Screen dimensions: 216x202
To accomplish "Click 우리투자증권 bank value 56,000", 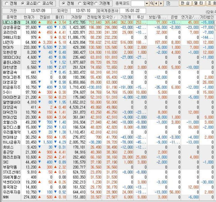I will pos(175,192).
